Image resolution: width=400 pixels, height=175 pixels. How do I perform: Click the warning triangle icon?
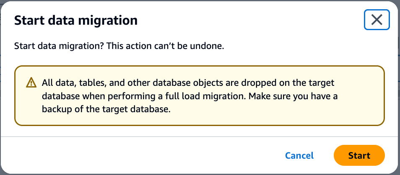[x=31, y=83]
